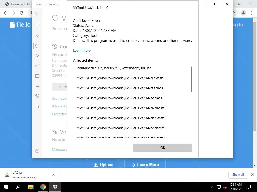
Task: Open network status tray icon
Action: click(x=219, y=187)
